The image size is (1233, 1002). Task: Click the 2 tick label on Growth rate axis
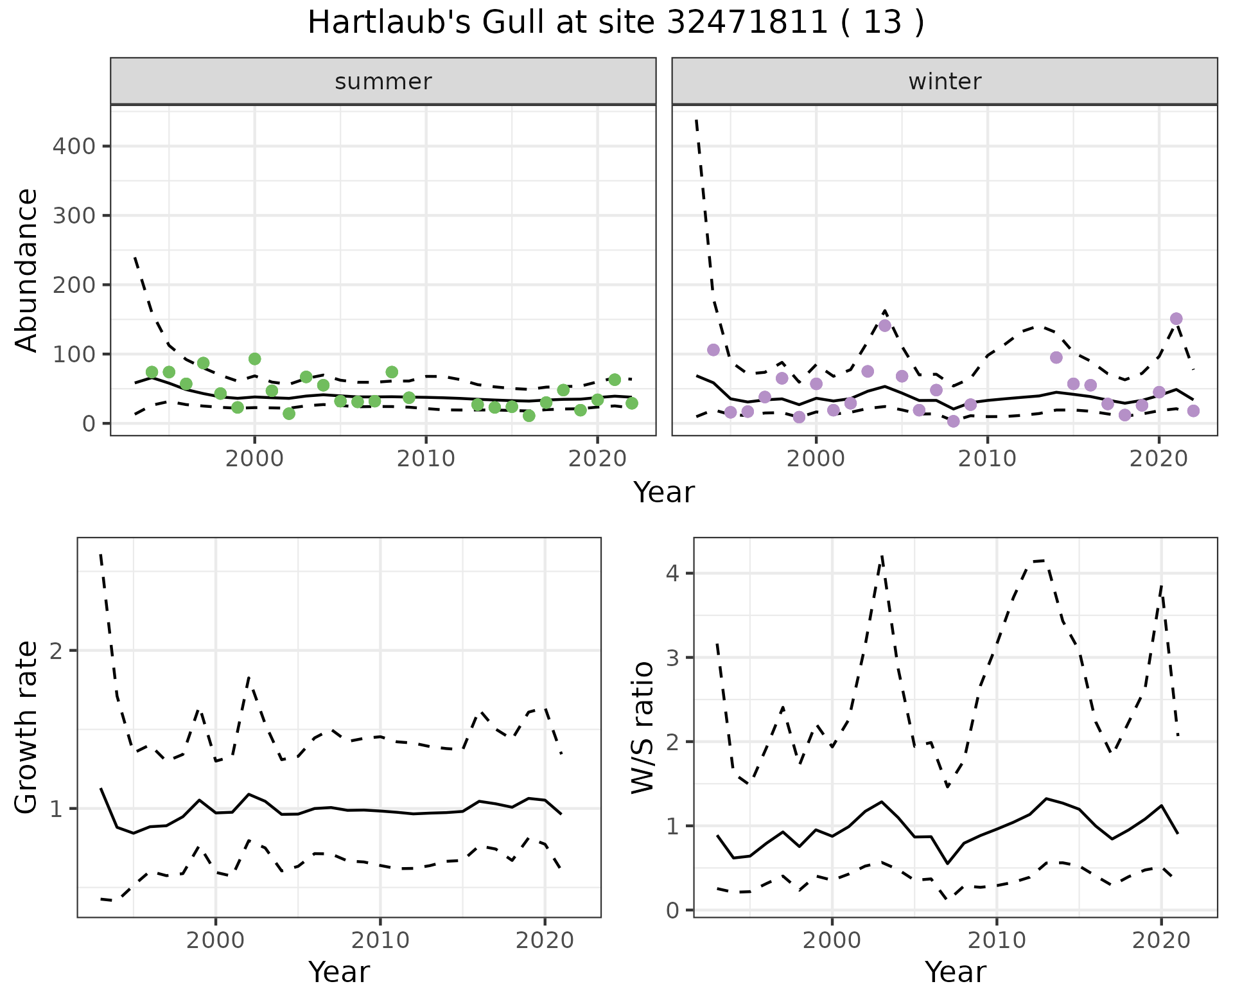(55, 651)
